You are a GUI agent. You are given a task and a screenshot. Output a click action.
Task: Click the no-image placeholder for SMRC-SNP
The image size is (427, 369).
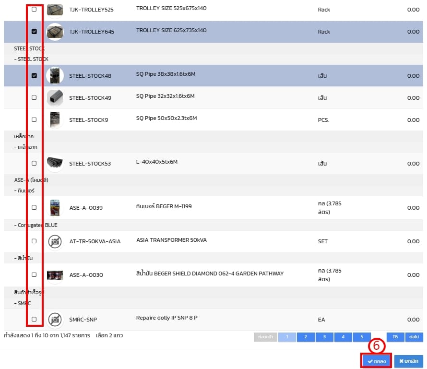[x=55, y=319]
